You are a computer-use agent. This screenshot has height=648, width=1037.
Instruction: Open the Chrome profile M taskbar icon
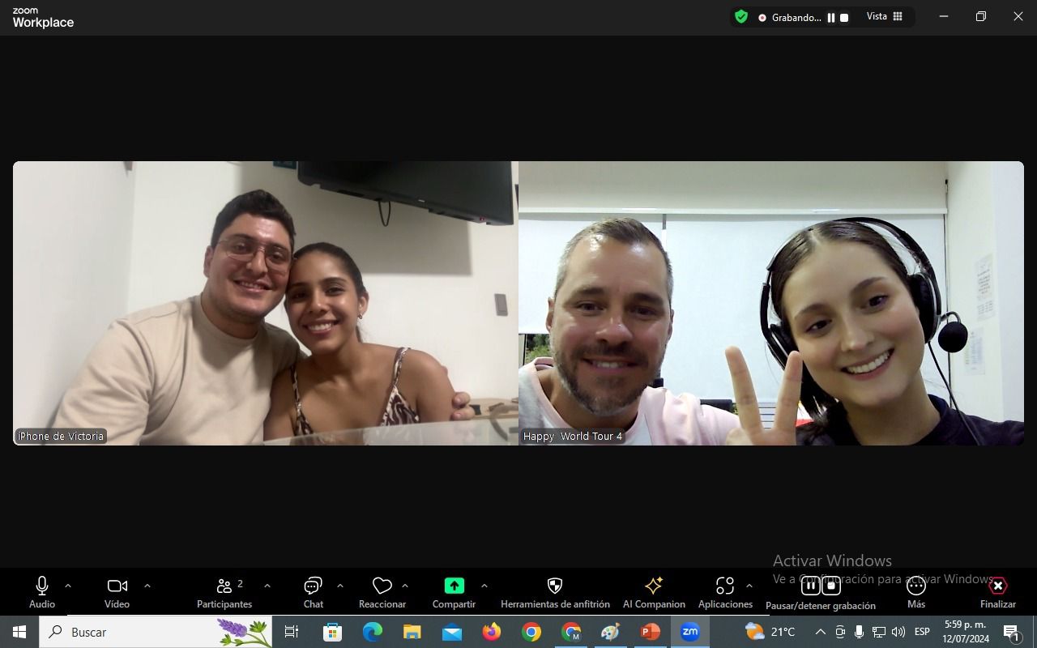pyautogui.click(x=570, y=632)
